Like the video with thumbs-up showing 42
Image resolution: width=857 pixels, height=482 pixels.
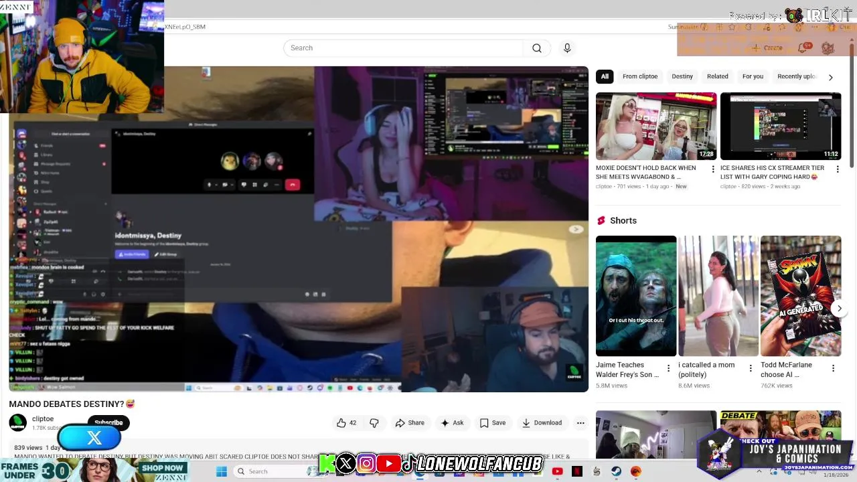[x=347, y=423]
